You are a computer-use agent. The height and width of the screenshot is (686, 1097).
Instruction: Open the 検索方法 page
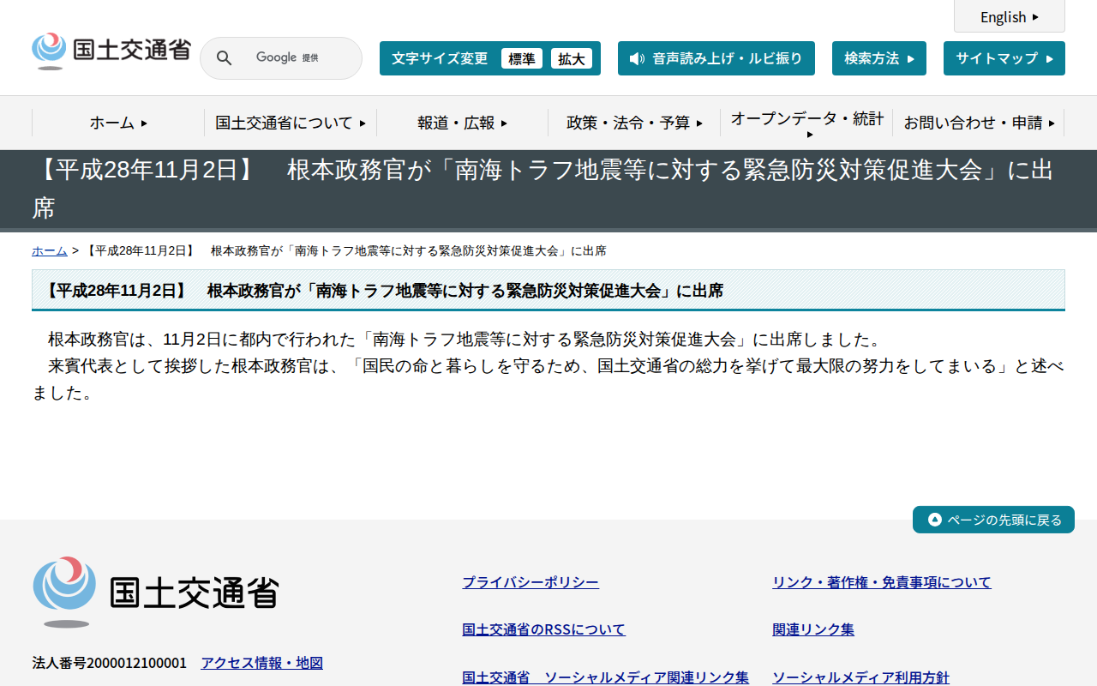pyautogui.click(x=879, y=58)
